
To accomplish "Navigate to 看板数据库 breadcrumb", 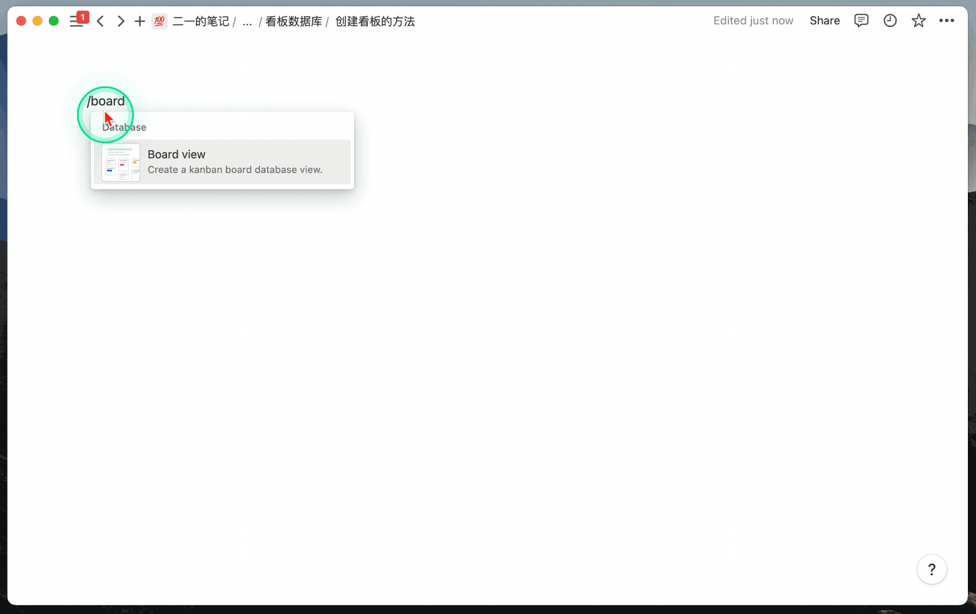I will (293, 21).
